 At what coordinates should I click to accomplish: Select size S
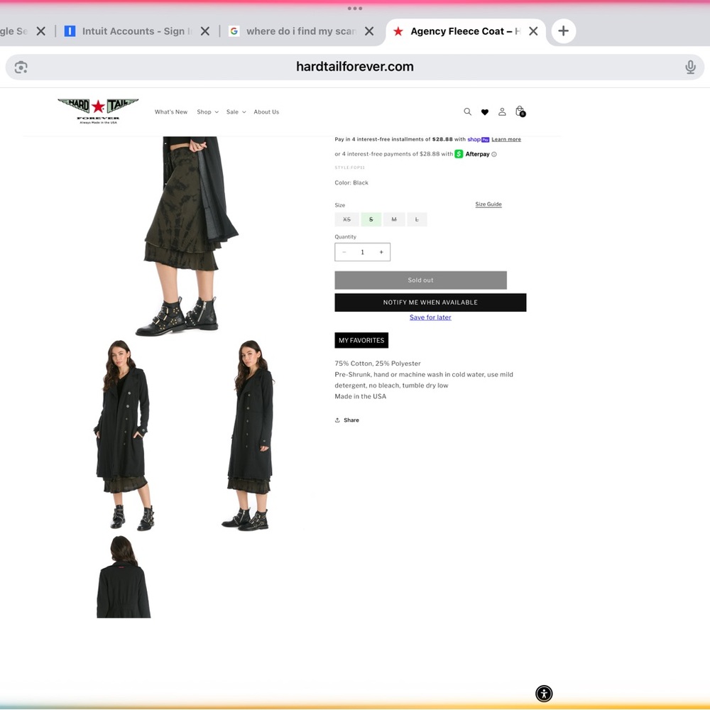(x=371, y=219)
